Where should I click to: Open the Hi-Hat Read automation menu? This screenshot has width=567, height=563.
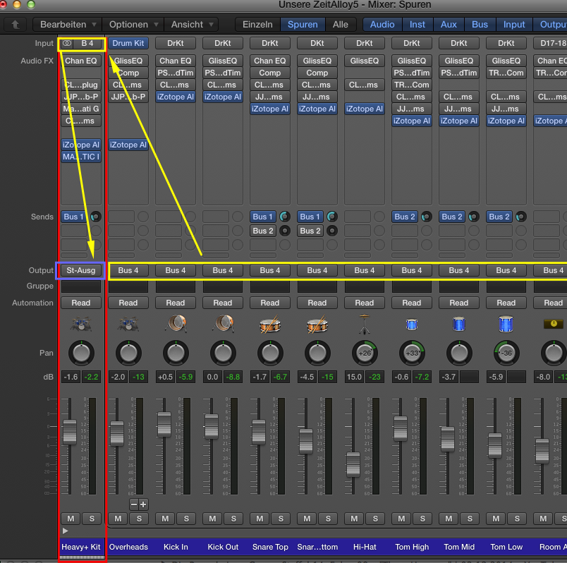point(365,303)
